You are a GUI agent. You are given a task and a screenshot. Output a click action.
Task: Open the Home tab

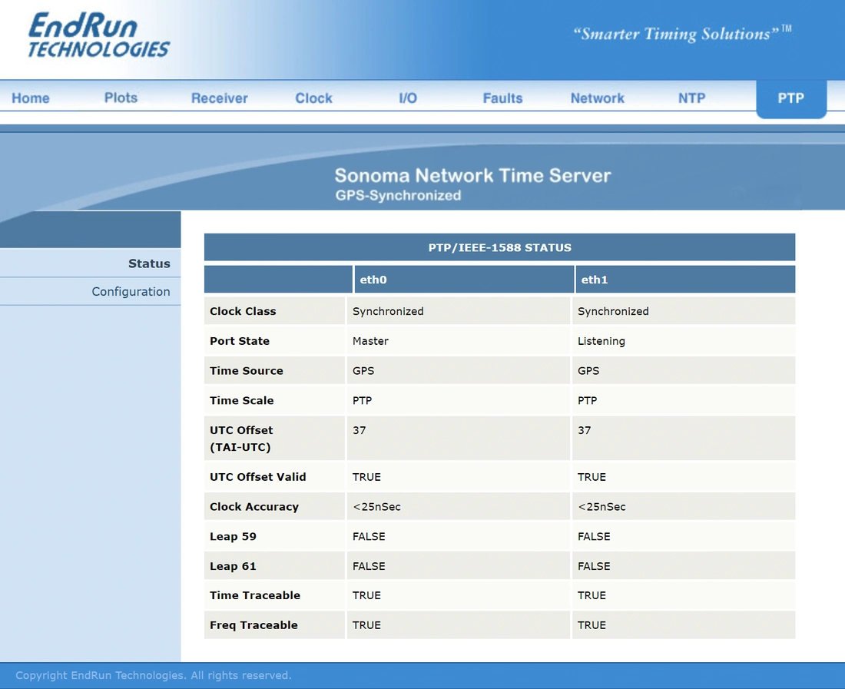pos(31,98)
